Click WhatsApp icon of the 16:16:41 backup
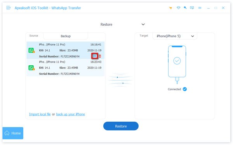Image resolution: width=233 pixels, height=145 pixels. pos(31,51)
